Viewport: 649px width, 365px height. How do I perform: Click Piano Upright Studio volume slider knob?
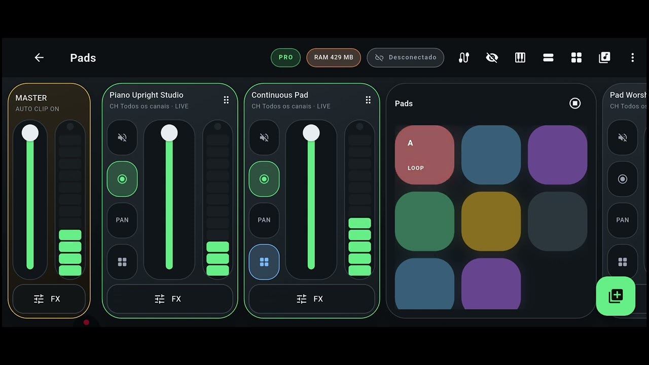tap(169, 133)
